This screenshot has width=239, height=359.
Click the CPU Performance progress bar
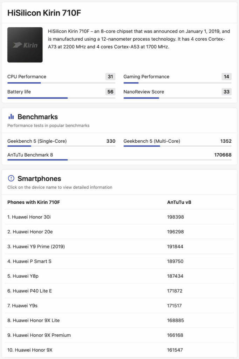pos(61,83)
